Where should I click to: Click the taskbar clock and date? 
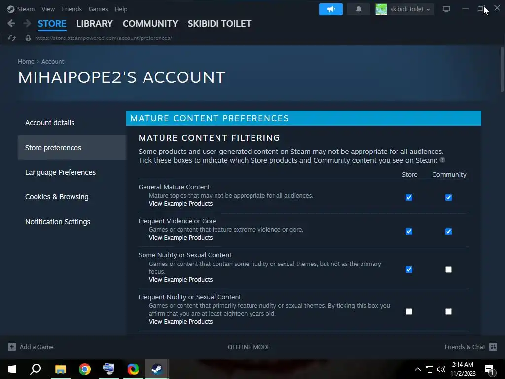point(463,369)
